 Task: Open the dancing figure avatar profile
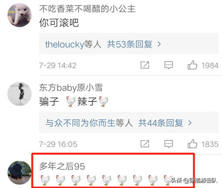[x=20, y=94]
